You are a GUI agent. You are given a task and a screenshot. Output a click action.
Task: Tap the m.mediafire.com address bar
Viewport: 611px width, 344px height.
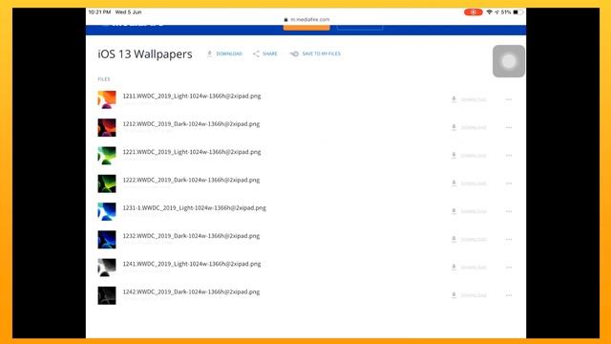[306, 19]
